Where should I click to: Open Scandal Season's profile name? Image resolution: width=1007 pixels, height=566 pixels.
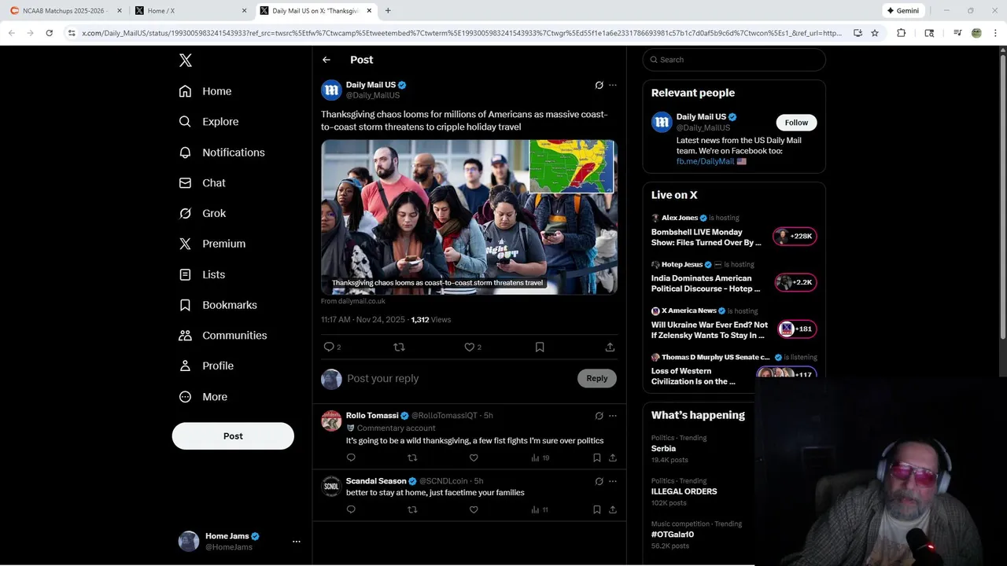[x=376, y=481]
